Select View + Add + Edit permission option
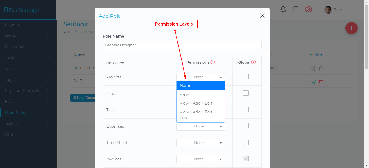Viewport: 369px width, 168px height. tap(196, 103)
